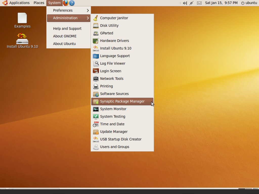The width and height of the screenshot is (259, 194).
Task: Click the Hardware Drivers circuit-board icon
Action: tap(96, 41)
